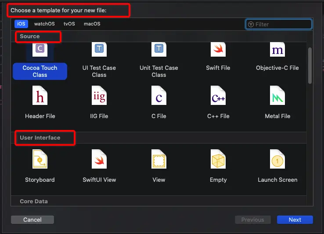
Task: Select the Cocoa Touch Class template icon
Action: 40,50
